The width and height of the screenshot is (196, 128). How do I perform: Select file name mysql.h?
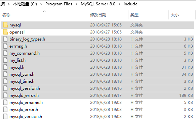tap(17, 67)
